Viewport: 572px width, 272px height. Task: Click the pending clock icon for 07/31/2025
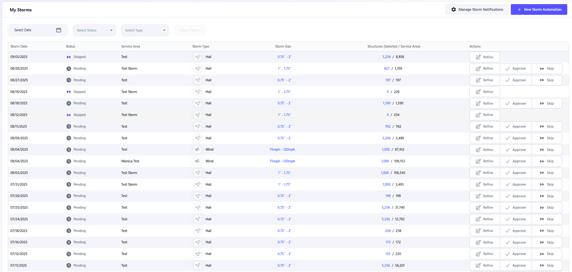pyautogui.click(x=69, y=184)
